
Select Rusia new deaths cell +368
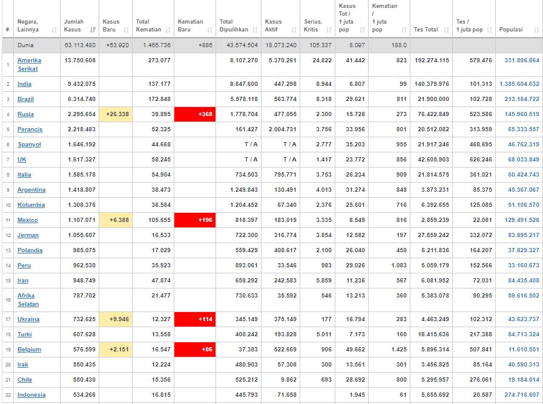195,114
